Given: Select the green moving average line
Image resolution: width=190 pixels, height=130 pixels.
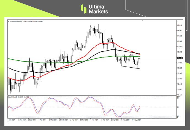Looking at the screenshot, I should click(41, 62).
